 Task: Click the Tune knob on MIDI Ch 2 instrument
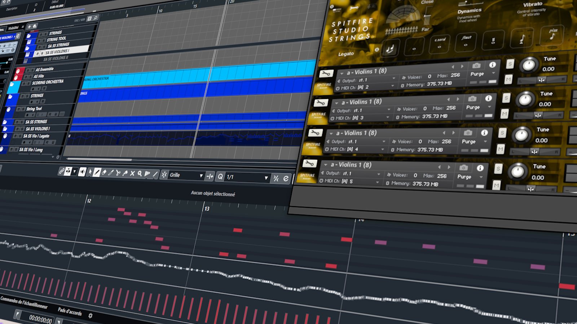529,65
